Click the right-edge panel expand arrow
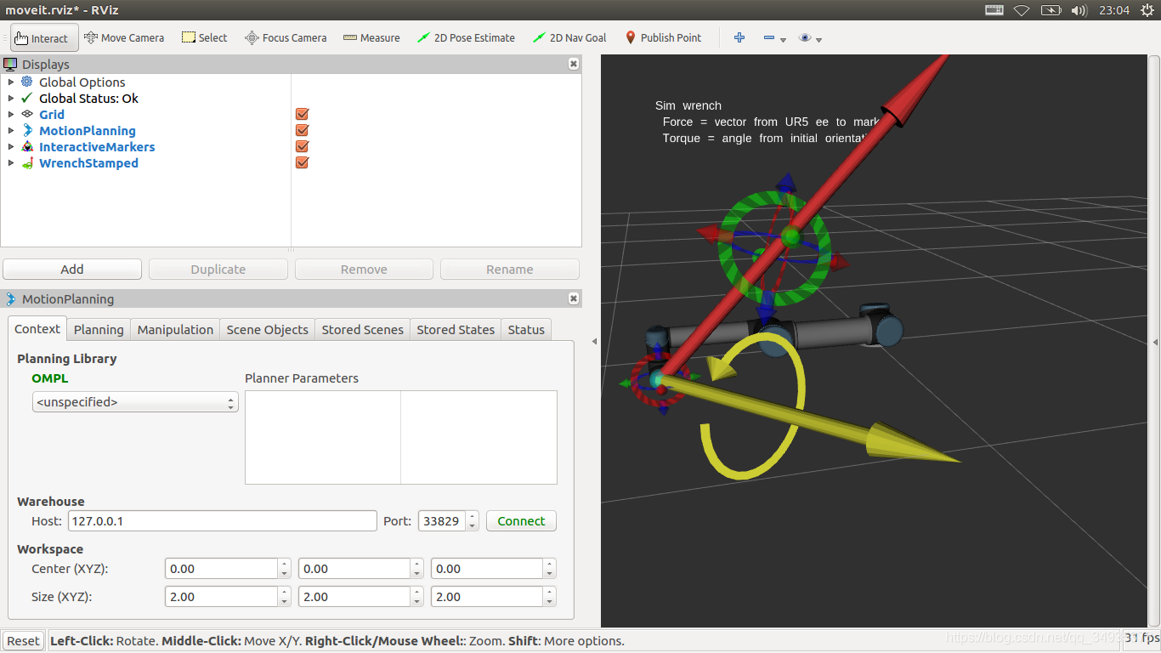 pyautogui.click(x=1156, y=341)
